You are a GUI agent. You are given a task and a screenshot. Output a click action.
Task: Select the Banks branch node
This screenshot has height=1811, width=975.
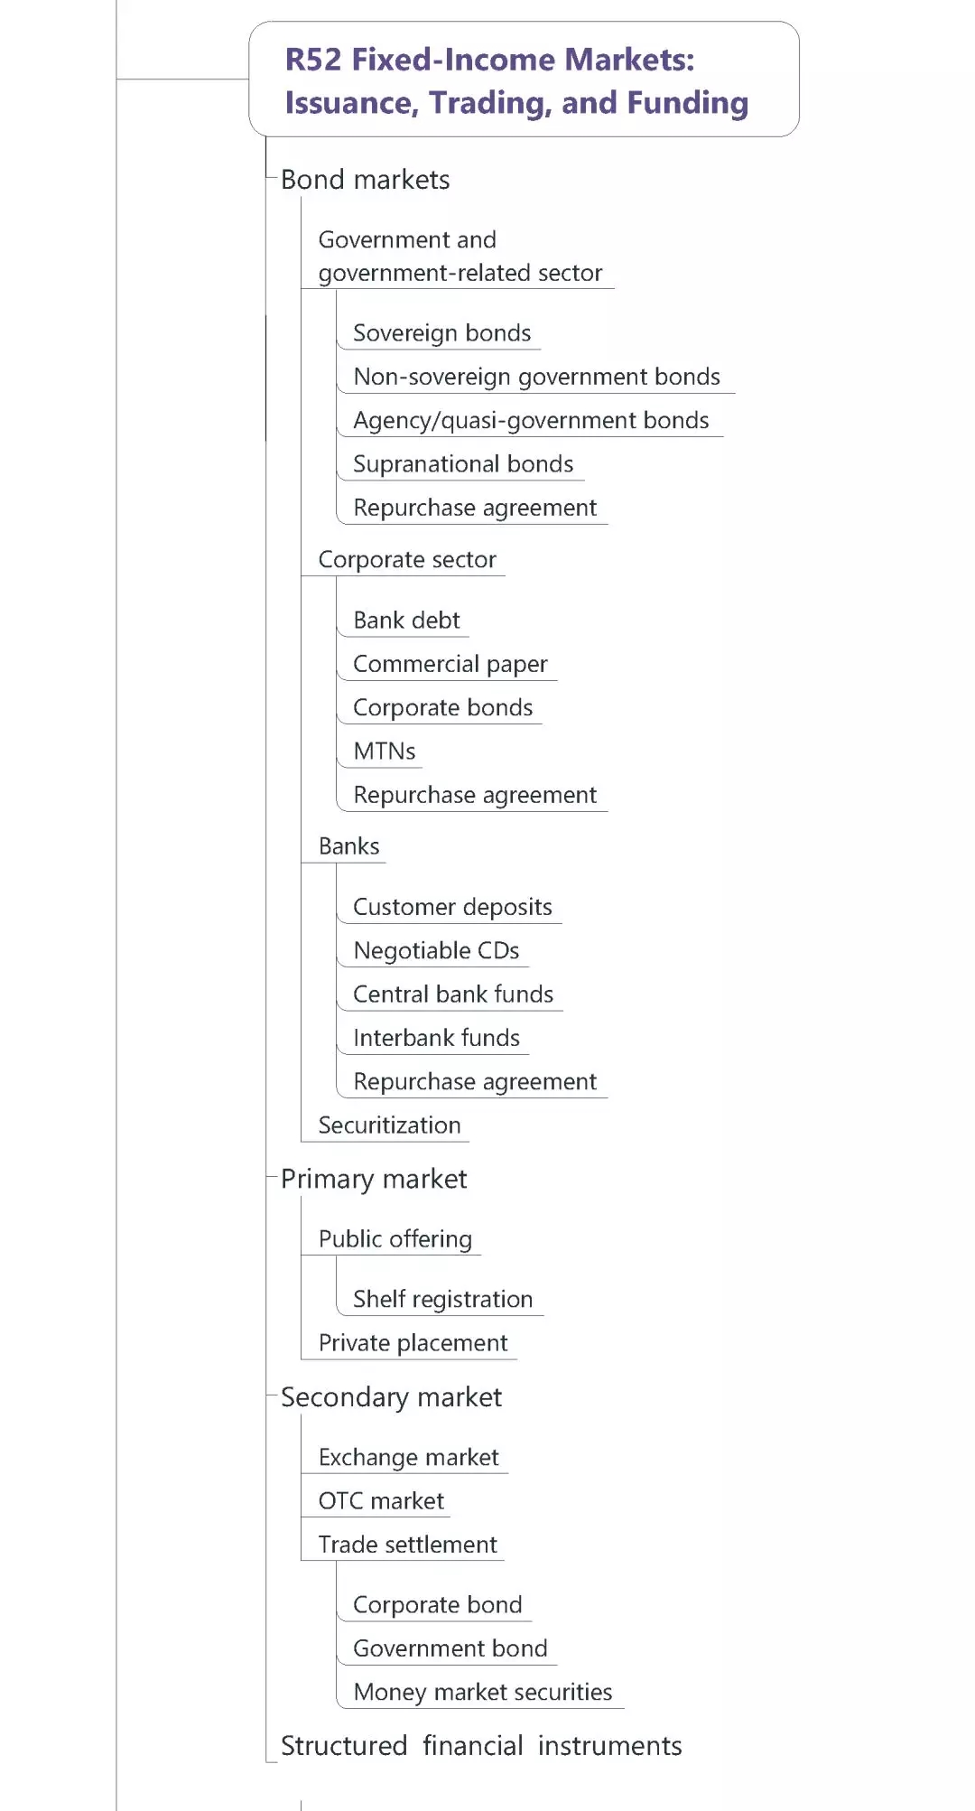tap(348, 846)
